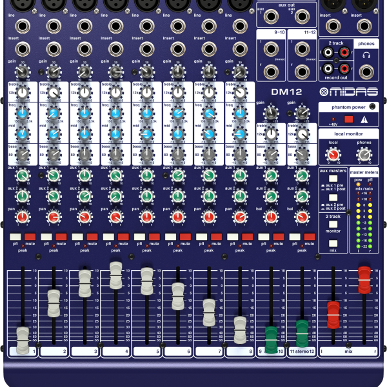Viewport: 387px width, 387px height.
Task: Mute channel 5
Action: tap(154, 237)
